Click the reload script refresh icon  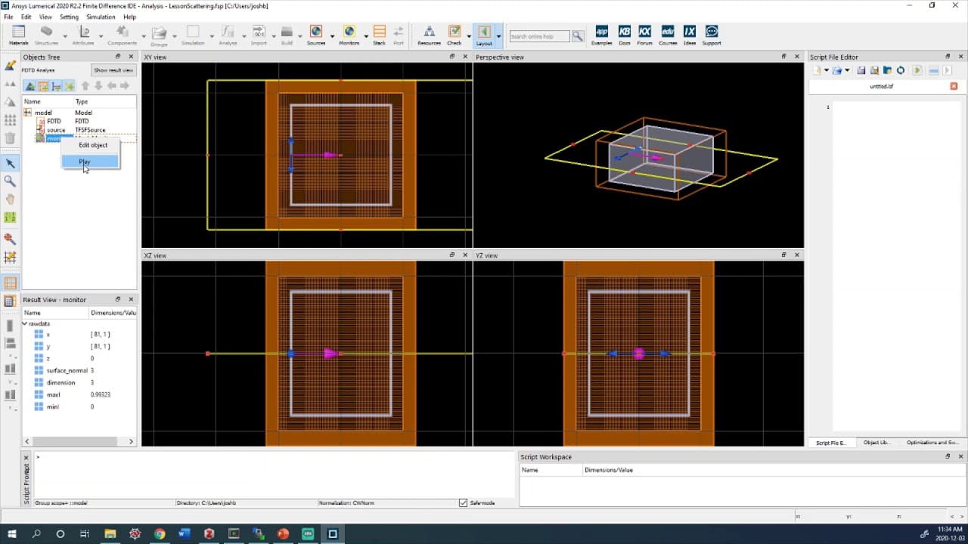point(901,70)
